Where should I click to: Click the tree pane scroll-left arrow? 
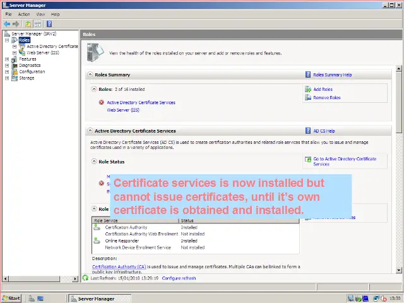(x=6, y=278)
